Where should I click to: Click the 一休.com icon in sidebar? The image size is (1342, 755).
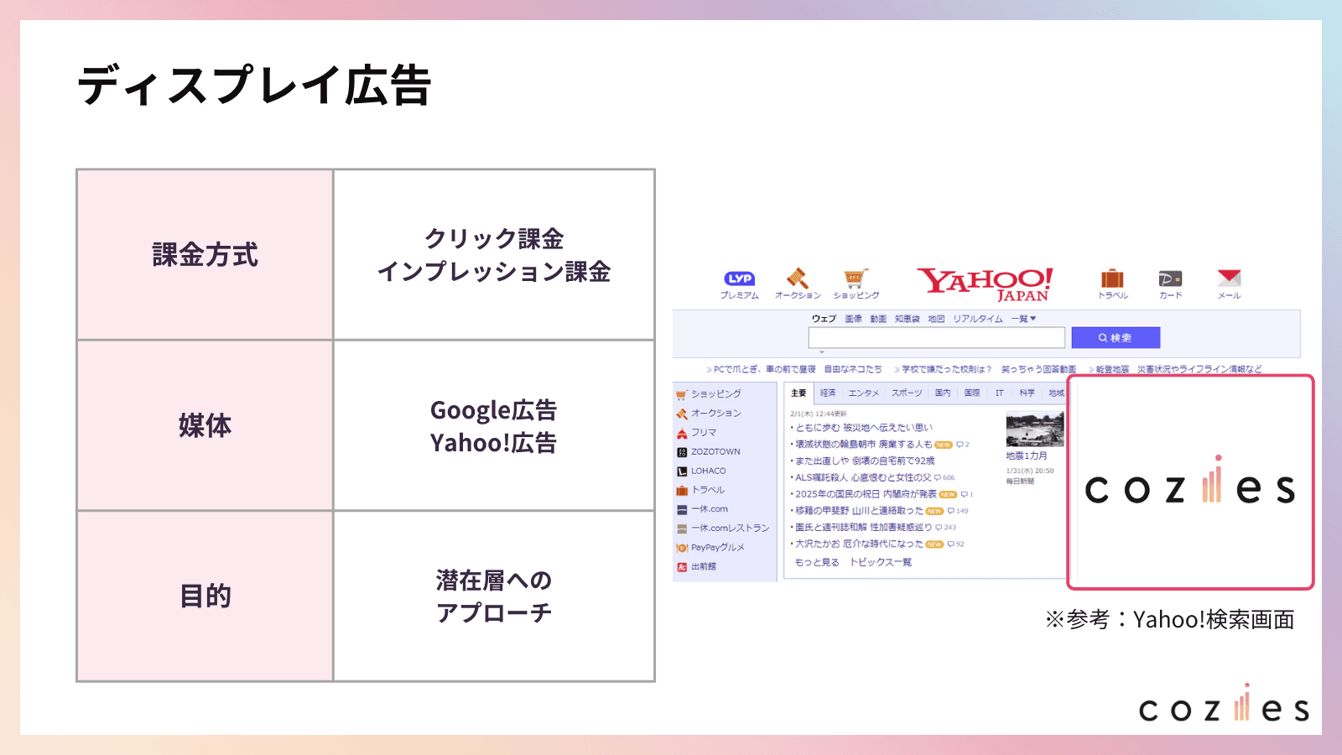pyautogui.click(x=682, y=509)
